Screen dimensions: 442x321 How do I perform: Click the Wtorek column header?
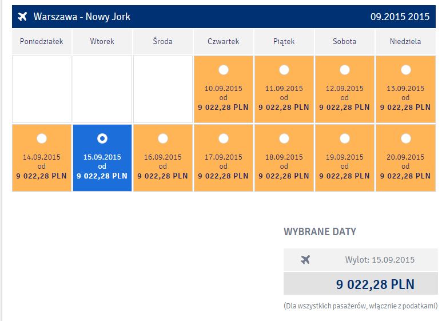pyautogui.click(x=102, y=41)
